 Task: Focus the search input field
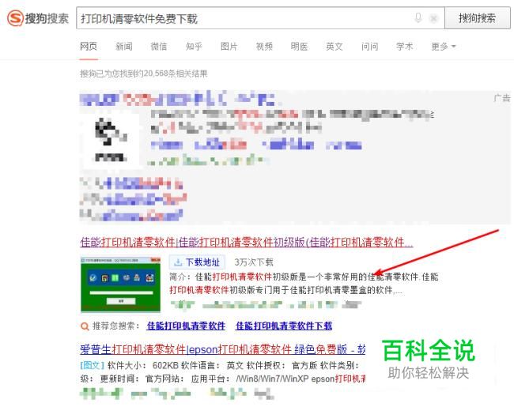(x=260, y=18)
